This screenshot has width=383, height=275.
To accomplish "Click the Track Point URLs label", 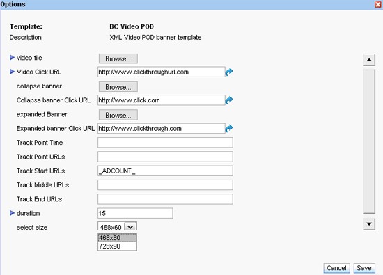I will point(41,157).
